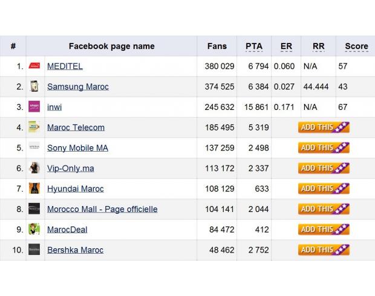This screenshot has width=375, height=296.
Task: Click the Hyundai Maroc page icon
Action: 34,188
